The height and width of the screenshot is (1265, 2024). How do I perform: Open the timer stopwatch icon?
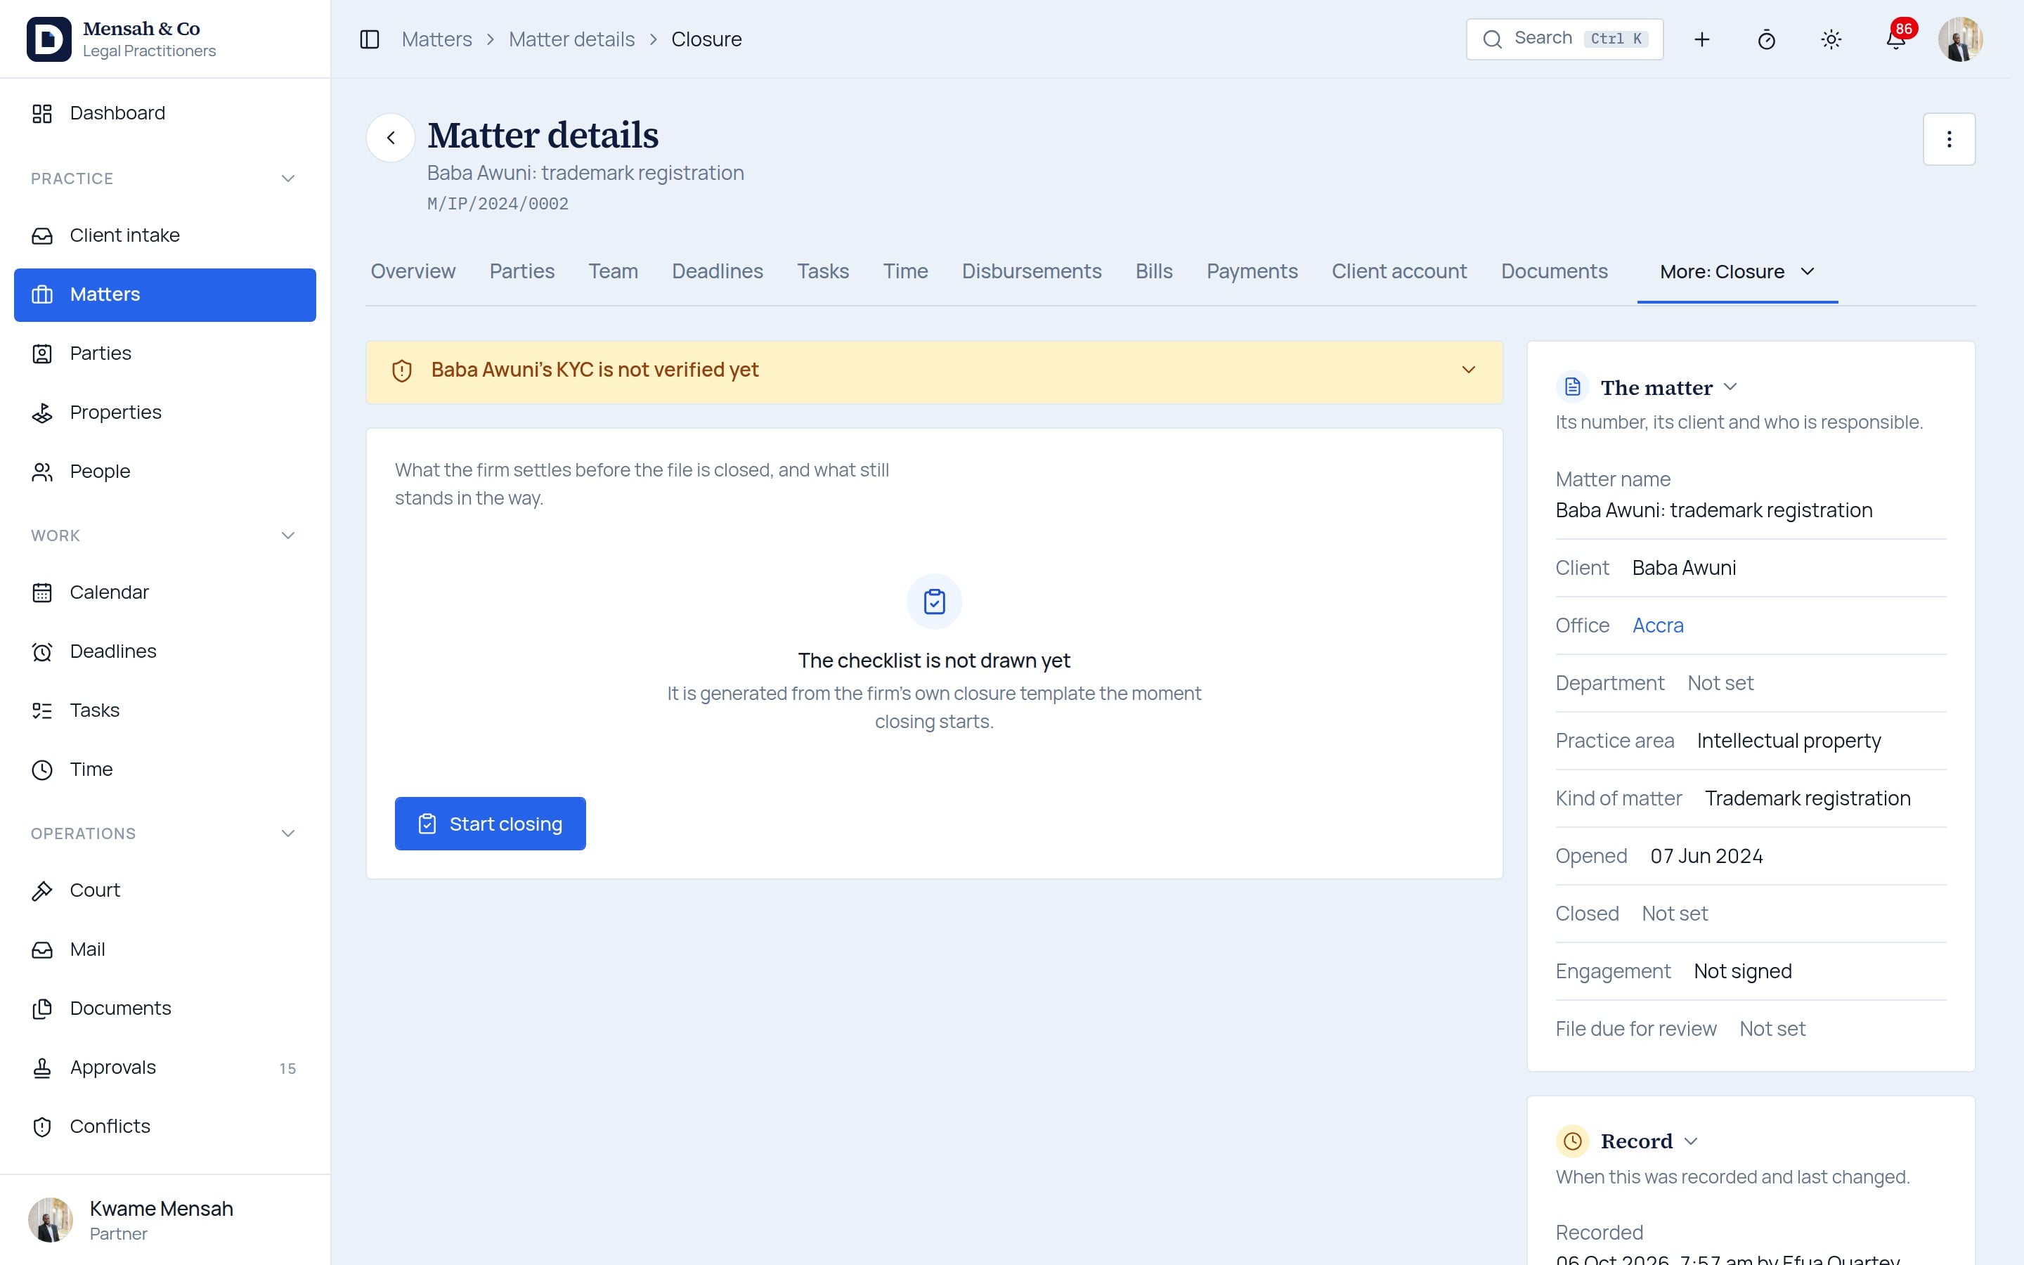pyautogui.click(x=1765, y=39)
